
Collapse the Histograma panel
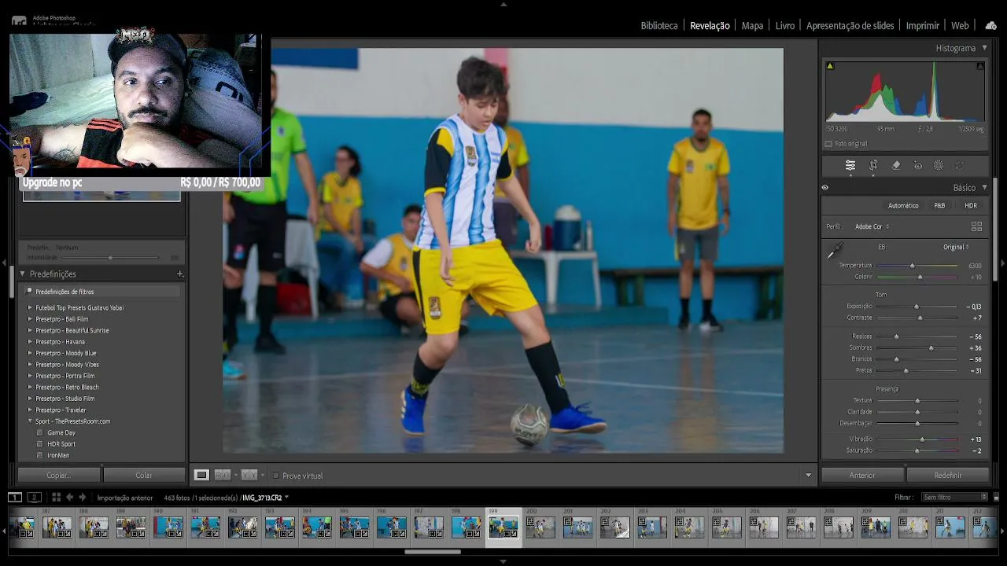pos(984,48)
